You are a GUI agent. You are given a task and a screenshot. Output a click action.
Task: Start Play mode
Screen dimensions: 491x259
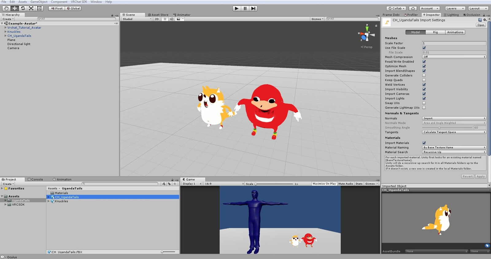click(237, 8)
